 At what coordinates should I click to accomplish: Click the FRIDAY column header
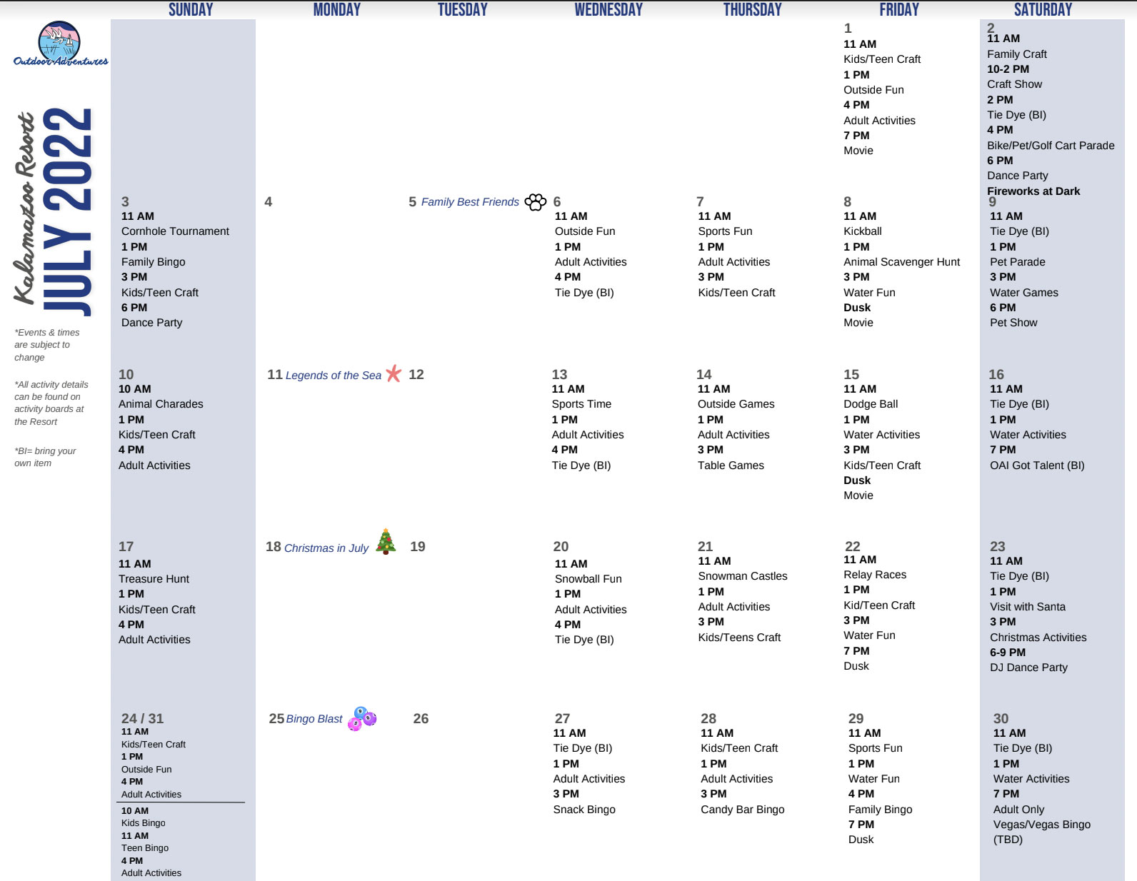pos(899,9)
